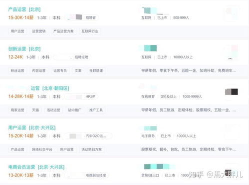Open the 电商会员运营 [北京·大兴区] listing
The image size is (249, 185).
pyautogui.click(x=36, y=167)
